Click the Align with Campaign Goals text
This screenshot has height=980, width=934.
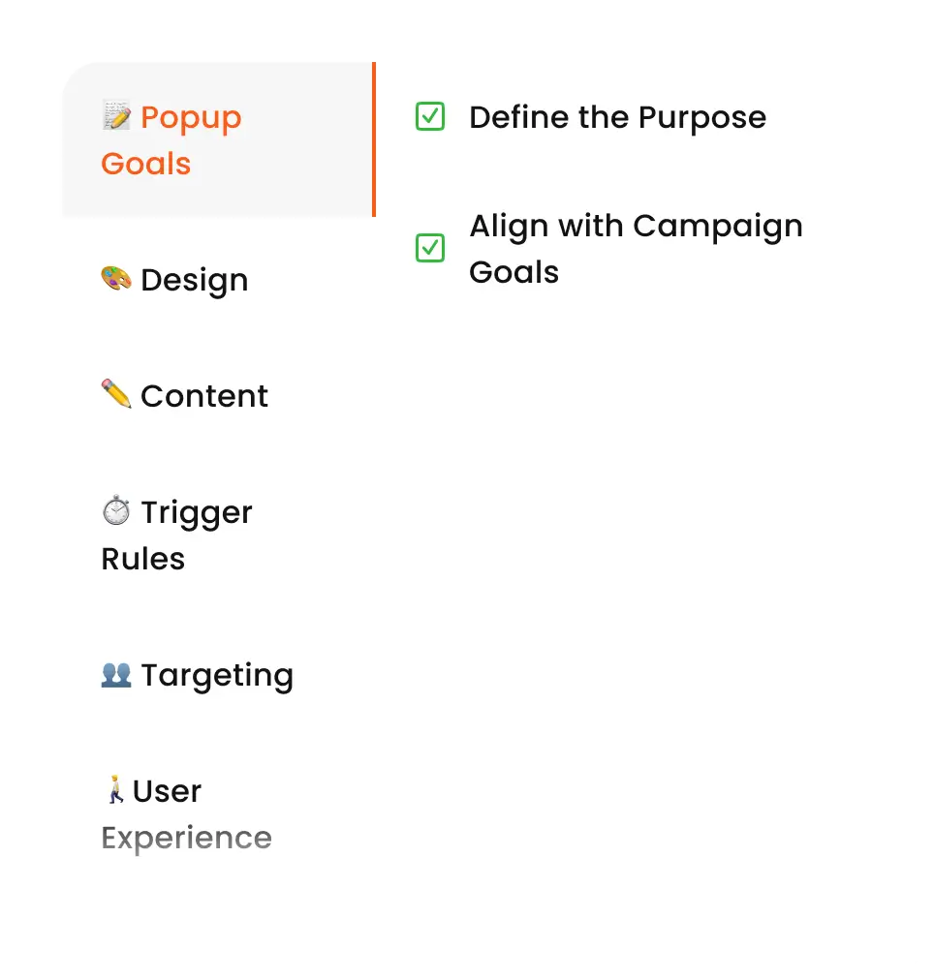point(636,249)
